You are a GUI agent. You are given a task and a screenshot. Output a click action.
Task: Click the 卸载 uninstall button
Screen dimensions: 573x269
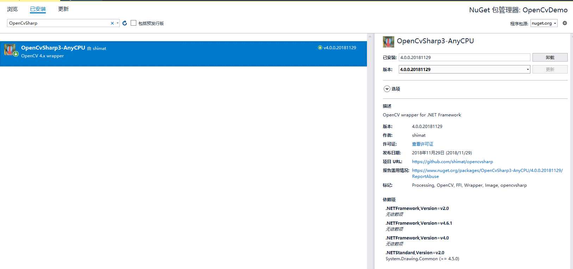tap(550, 57)
